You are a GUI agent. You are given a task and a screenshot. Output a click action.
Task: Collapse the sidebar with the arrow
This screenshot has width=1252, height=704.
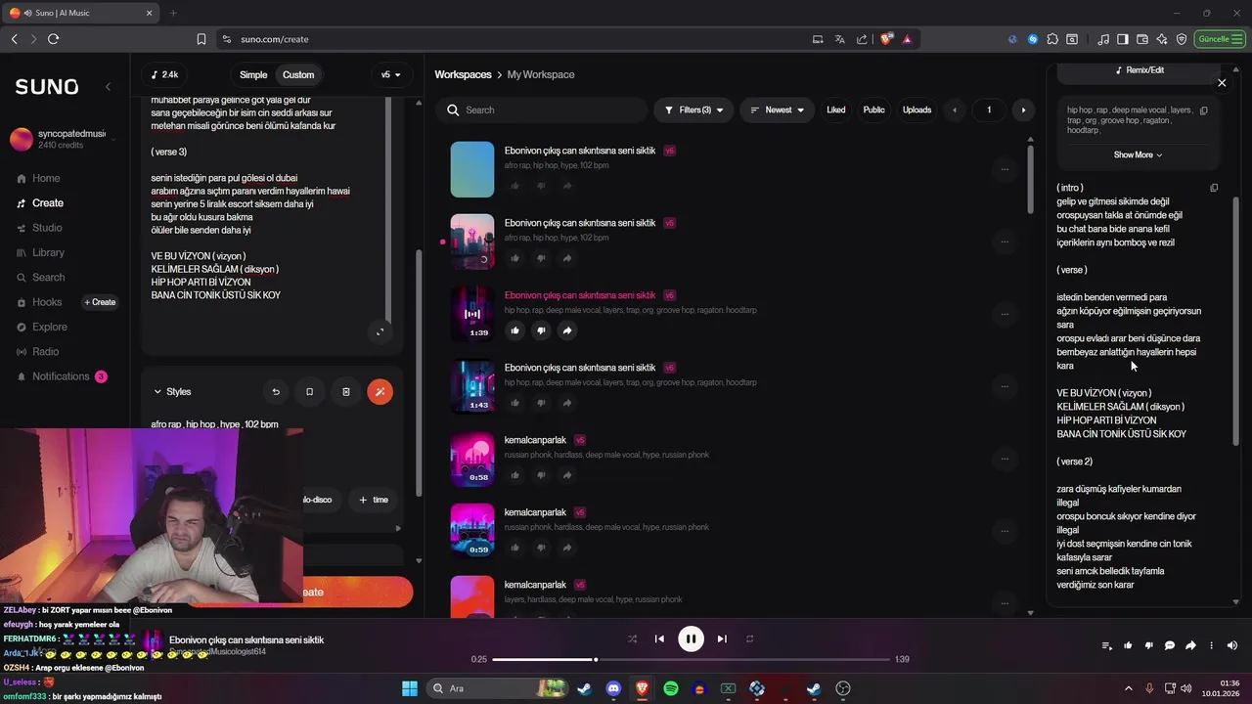109,87
